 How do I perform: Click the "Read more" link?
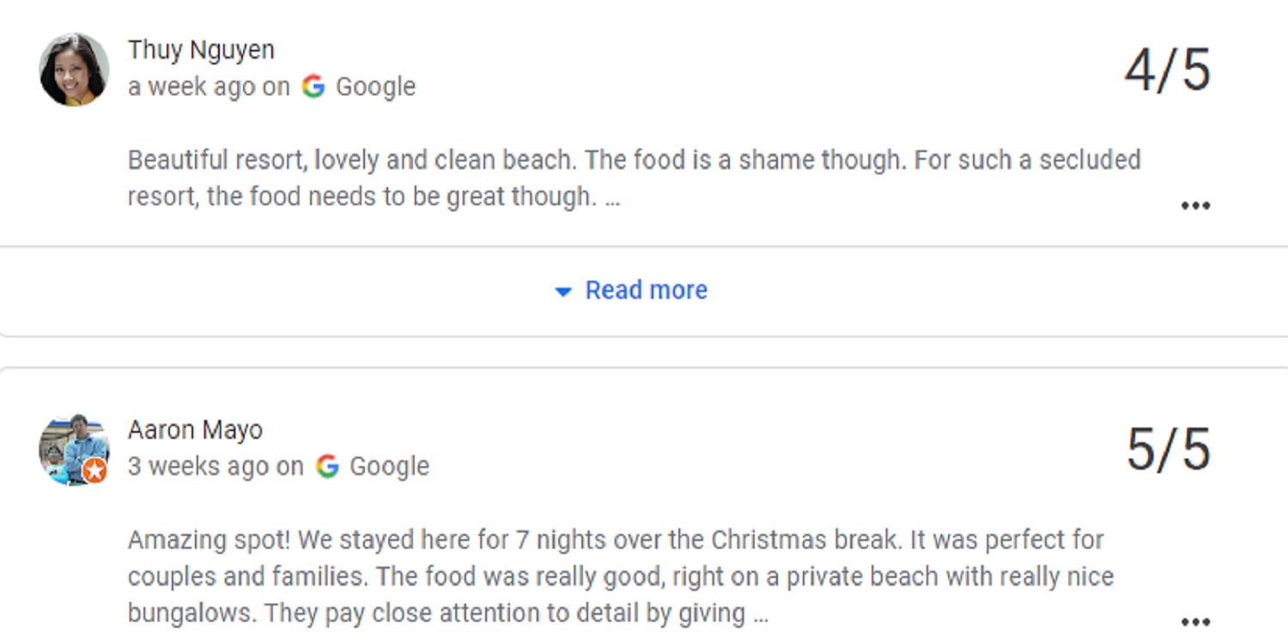(646, 290)
